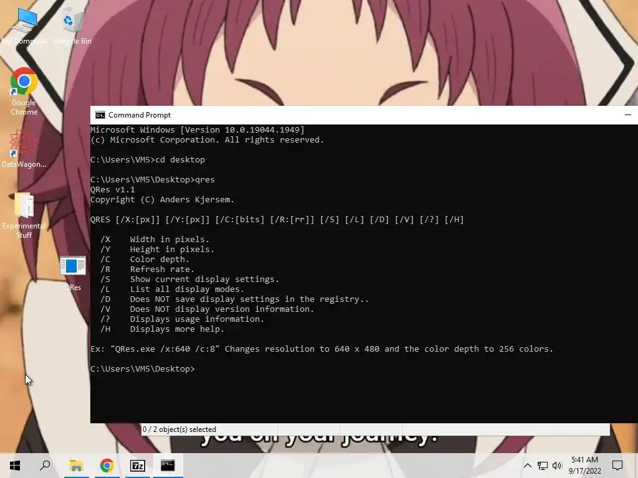Open the Recycle Bin desktop icon

pyautogui.click(x=72, y=26)
